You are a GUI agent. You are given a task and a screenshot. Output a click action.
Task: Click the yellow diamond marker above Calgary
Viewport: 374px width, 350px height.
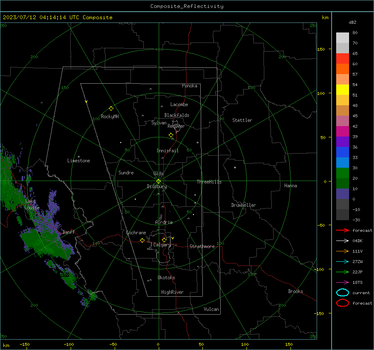[164, 240]
